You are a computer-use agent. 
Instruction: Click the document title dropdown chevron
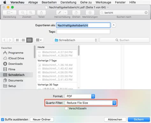pos(108,7)
